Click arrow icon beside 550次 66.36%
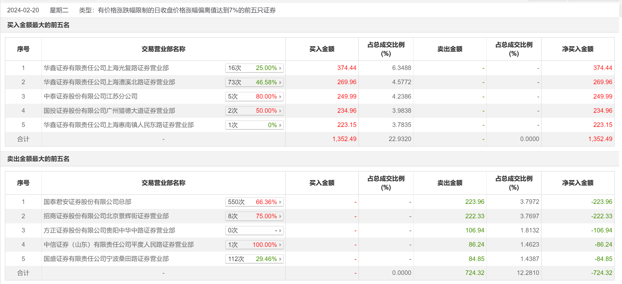Viewport: 622px width, 284px height. click(x=280, y=202)
